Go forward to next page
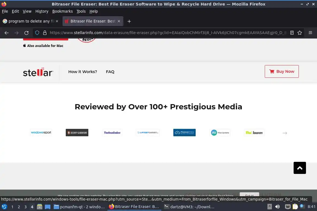Image resolution: width=317 pixels, height=211 pixels. (17, 33)
